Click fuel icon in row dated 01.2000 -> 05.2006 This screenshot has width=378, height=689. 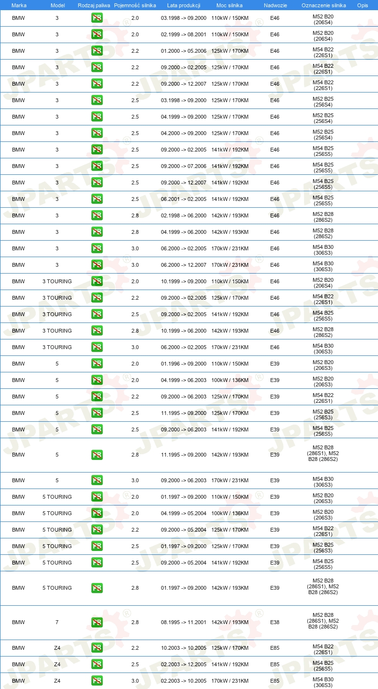[97, 51]
